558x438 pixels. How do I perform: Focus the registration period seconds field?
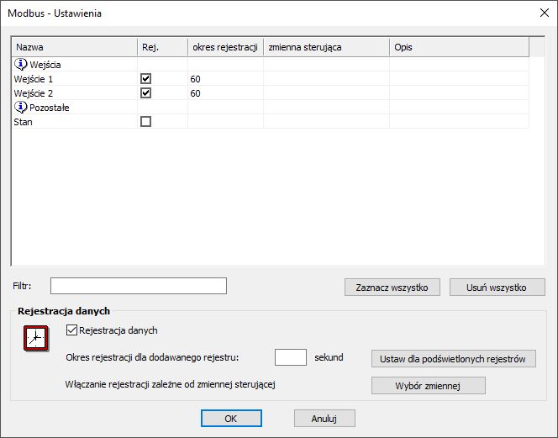click(x=291, y=357)
